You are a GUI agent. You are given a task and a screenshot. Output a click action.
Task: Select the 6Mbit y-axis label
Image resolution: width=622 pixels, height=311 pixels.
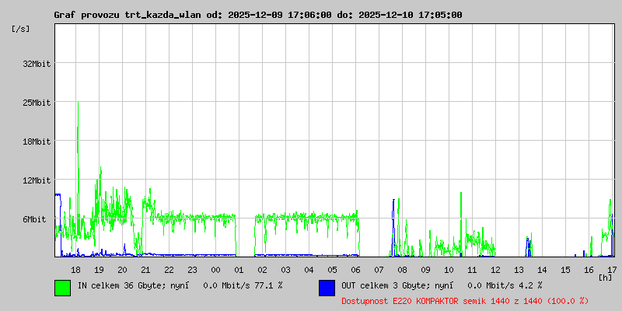(x=34, y=219)
